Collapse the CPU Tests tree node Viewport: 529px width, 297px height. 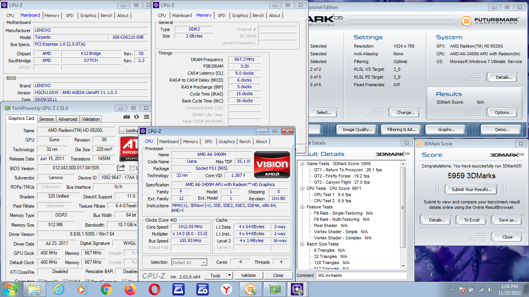coord(302,188)
